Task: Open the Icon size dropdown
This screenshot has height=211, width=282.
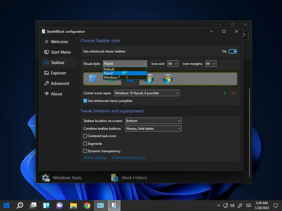Action: point(173,64)
